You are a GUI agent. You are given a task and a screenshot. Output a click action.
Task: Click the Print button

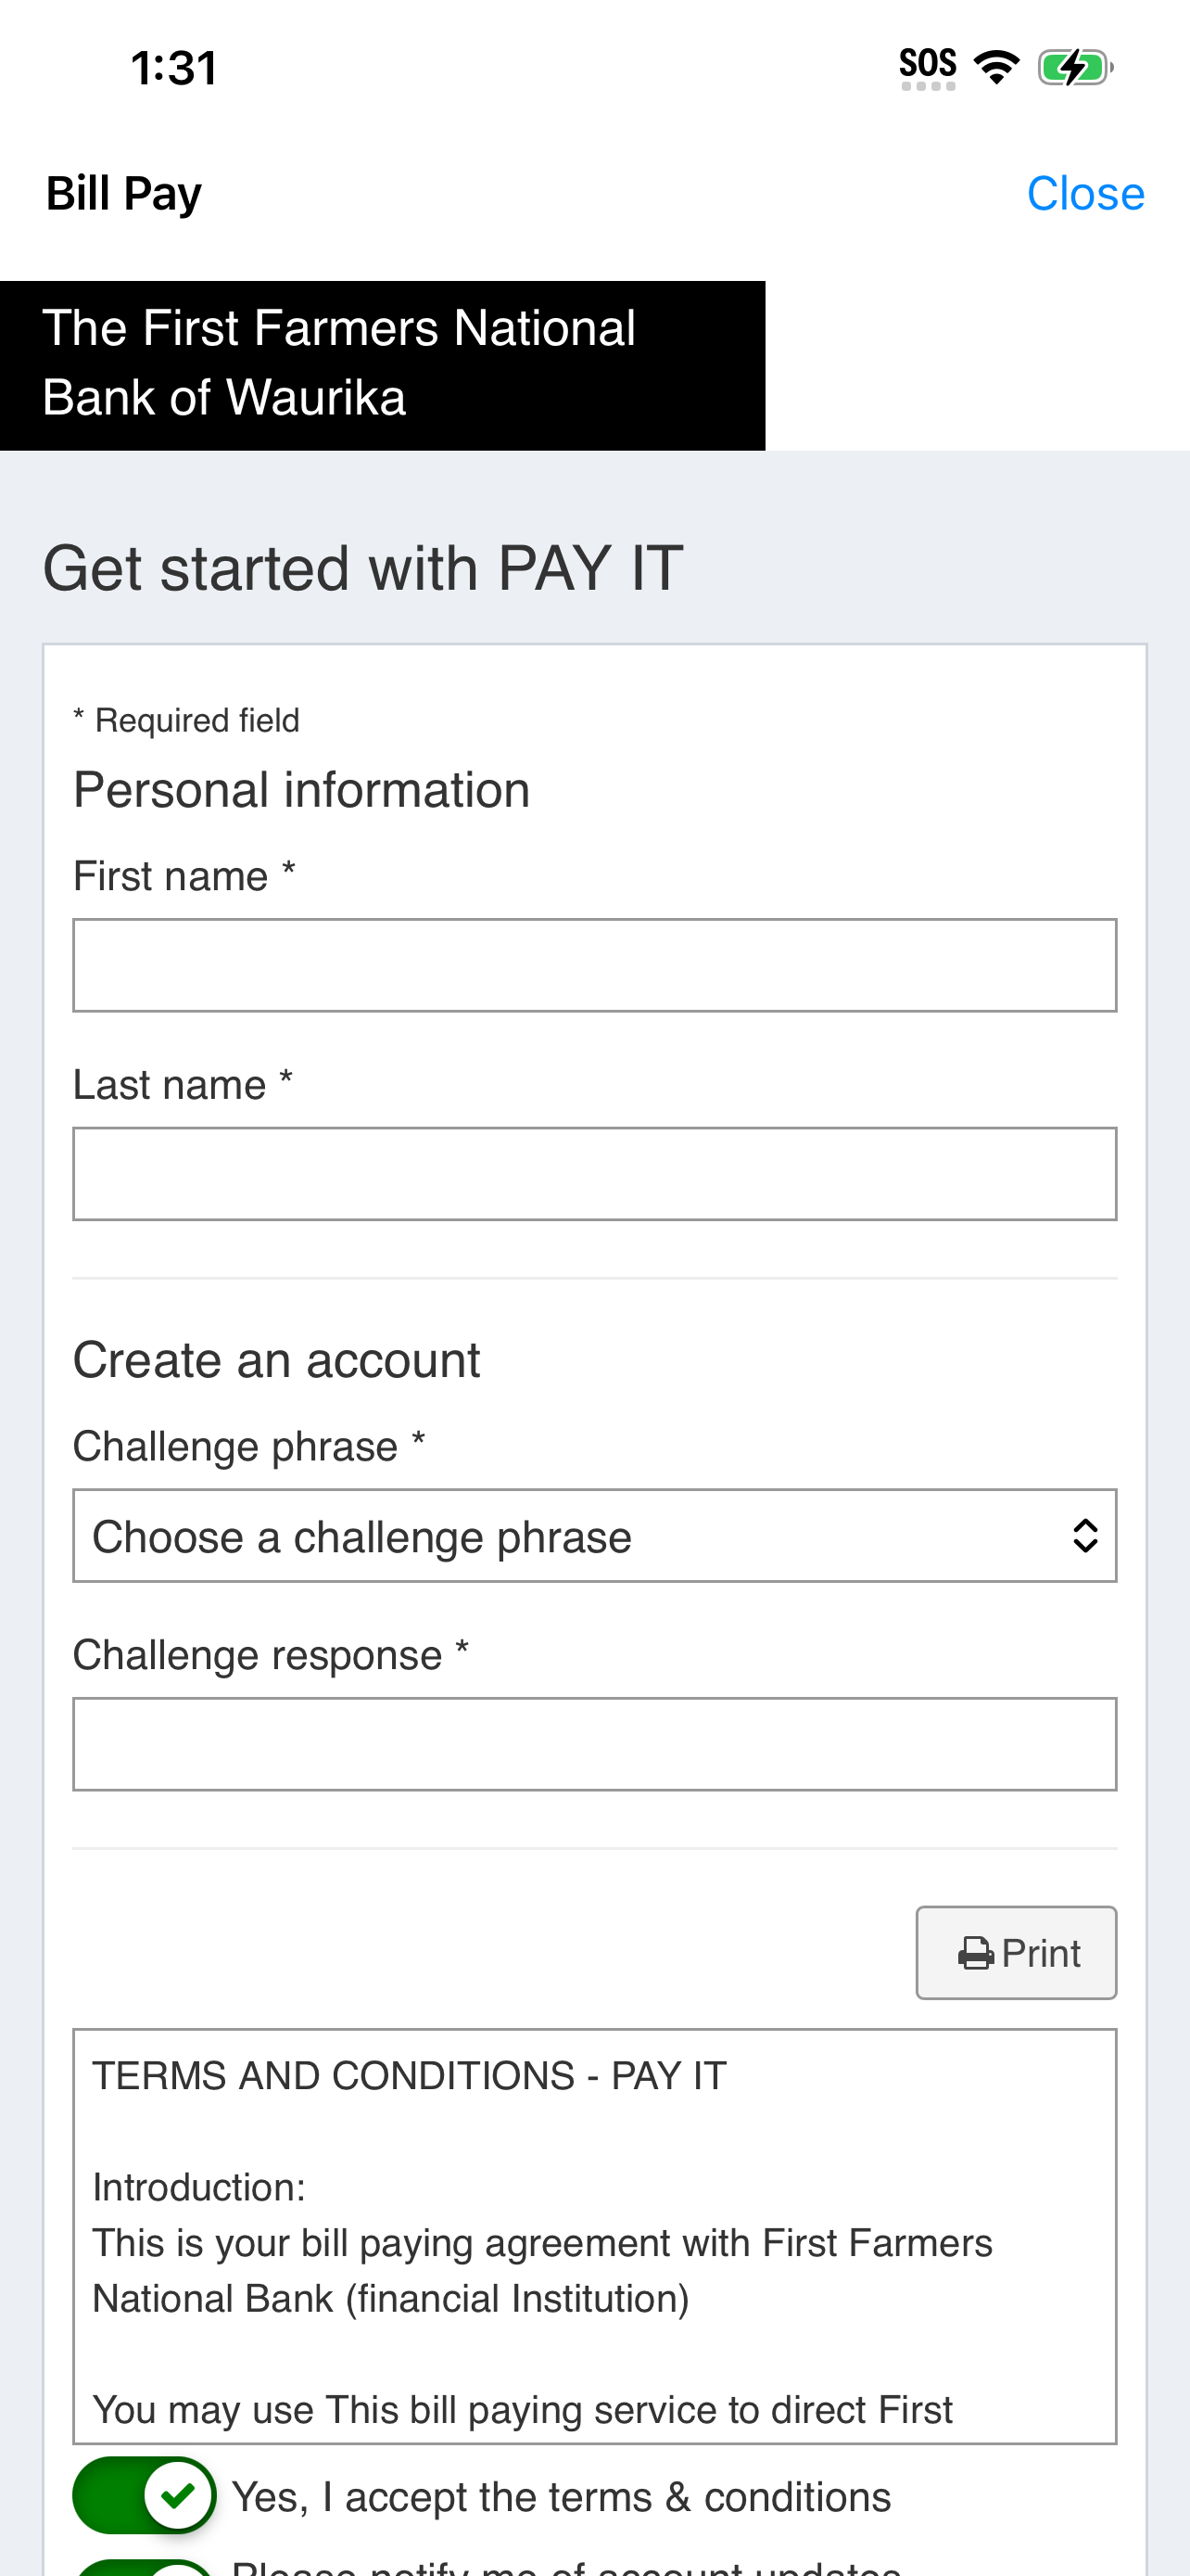[x=1016, y=1953]
